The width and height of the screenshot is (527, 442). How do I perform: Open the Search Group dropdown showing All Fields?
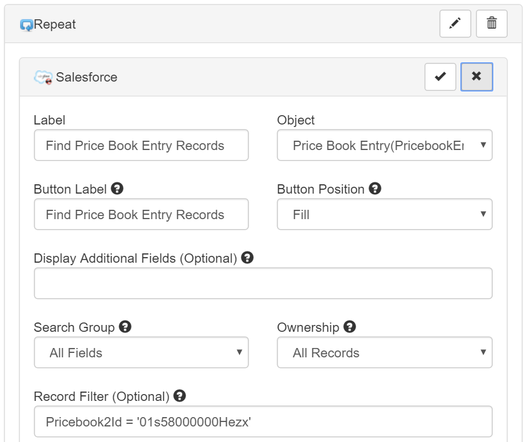pyautogui.click(x=141, y=352)
